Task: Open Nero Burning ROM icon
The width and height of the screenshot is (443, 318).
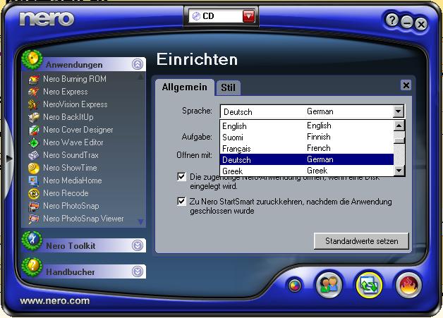Action: tap(34, 80)
